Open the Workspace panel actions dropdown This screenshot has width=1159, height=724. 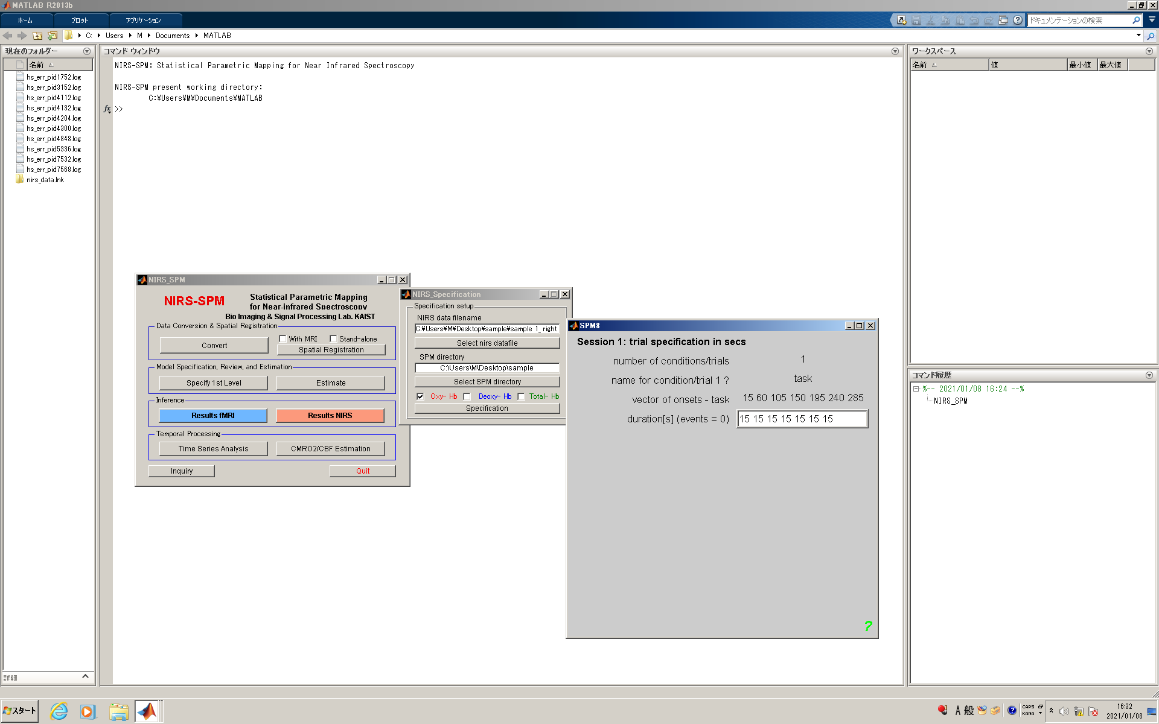1149,51
